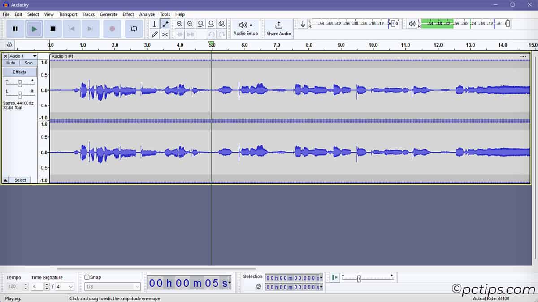Click the Stop button
538x302 pixels.
[53, 29]
